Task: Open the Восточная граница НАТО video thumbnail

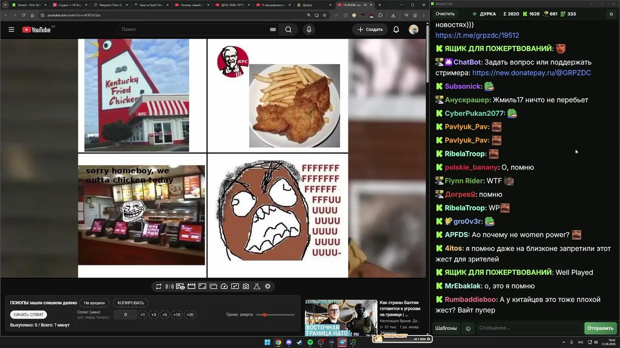Action: (x=341, y=318)
